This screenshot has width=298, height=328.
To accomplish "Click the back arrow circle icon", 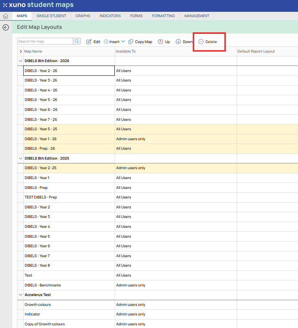I will (x=6, y=27).
